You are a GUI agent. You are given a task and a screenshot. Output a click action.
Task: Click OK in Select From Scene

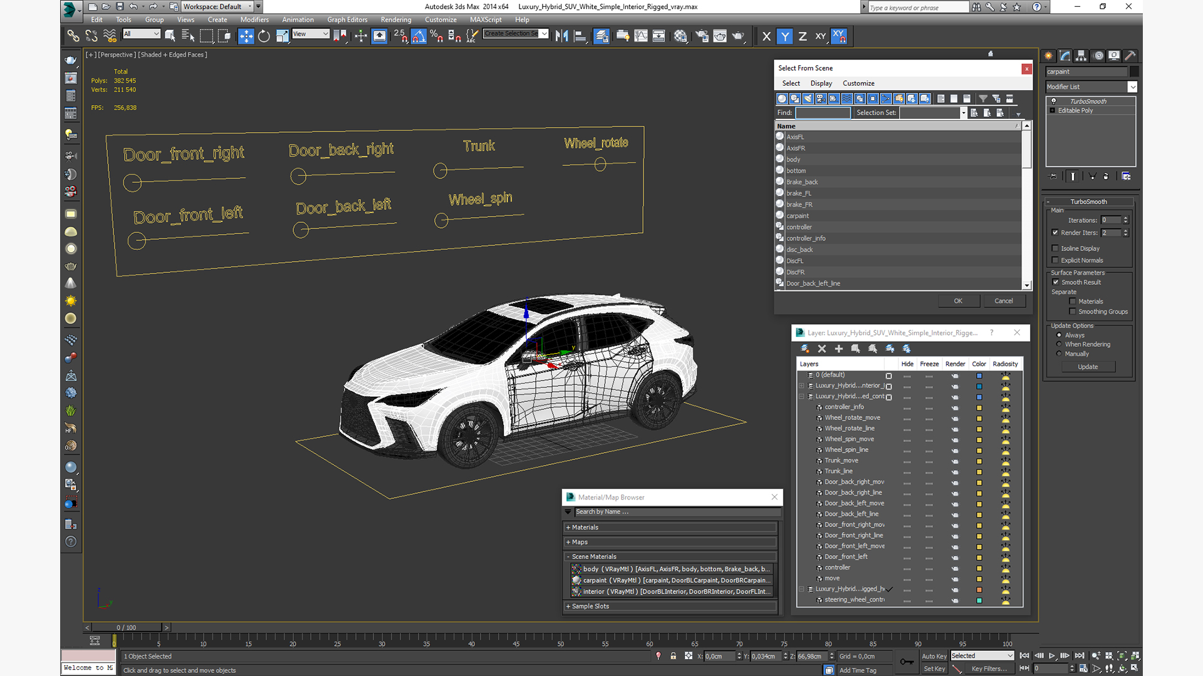click(958, 301)
